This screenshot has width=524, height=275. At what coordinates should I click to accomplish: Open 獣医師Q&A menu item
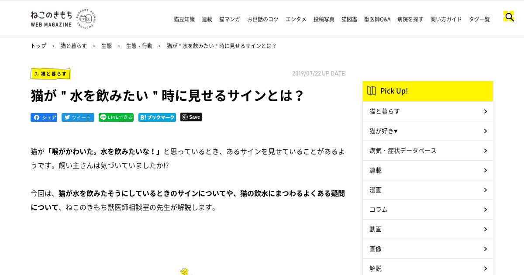tap(377, 19)
